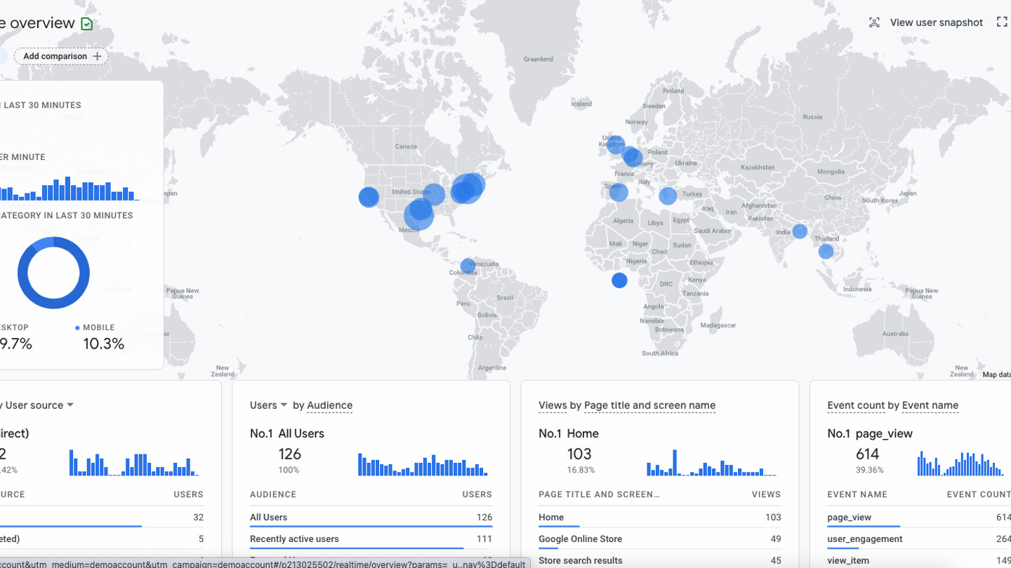Click the green data-quality checkmark icon

tap(86, 22)
